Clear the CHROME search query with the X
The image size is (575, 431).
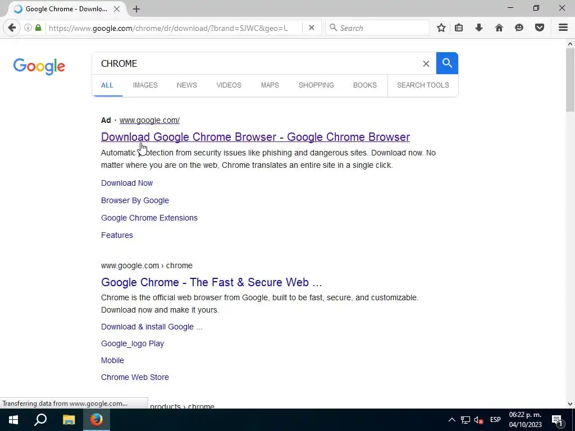click(426, 64)
